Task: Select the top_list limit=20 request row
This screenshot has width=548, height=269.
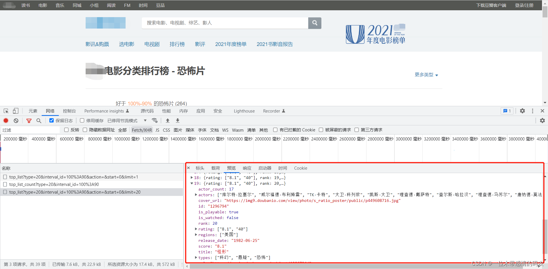Action: coord(92,192)
